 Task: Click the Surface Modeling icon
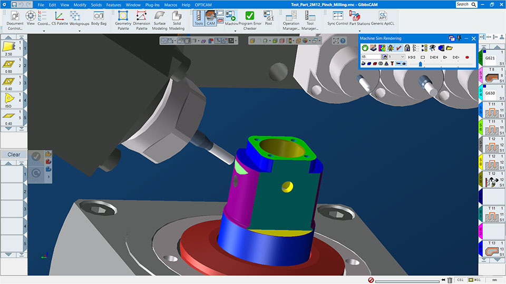coord(159,20)
